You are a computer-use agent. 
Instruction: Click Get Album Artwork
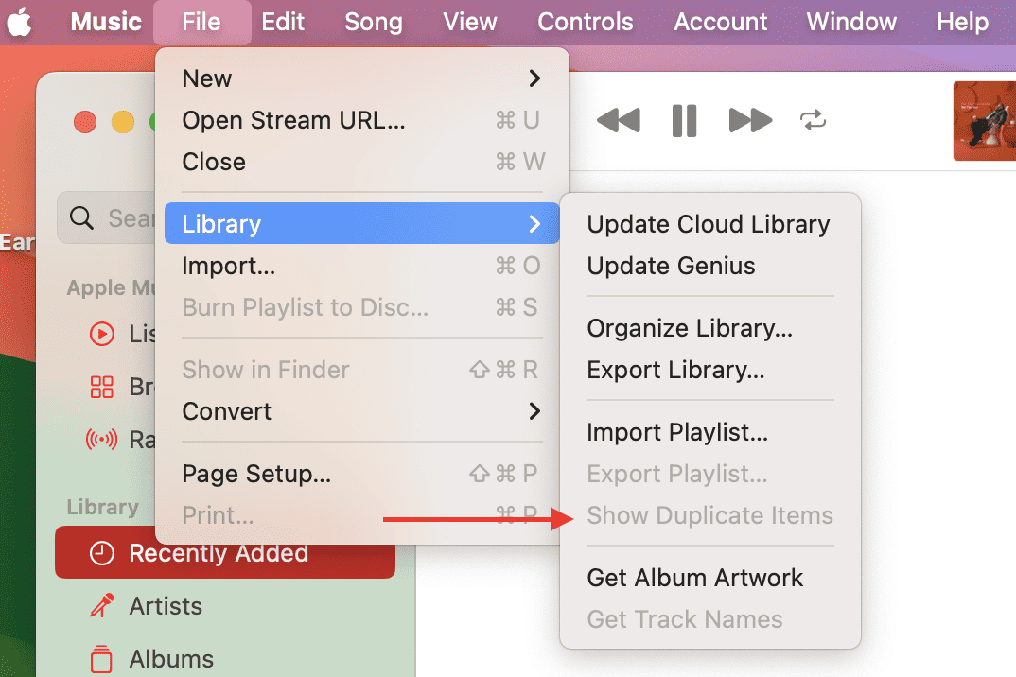694,578
